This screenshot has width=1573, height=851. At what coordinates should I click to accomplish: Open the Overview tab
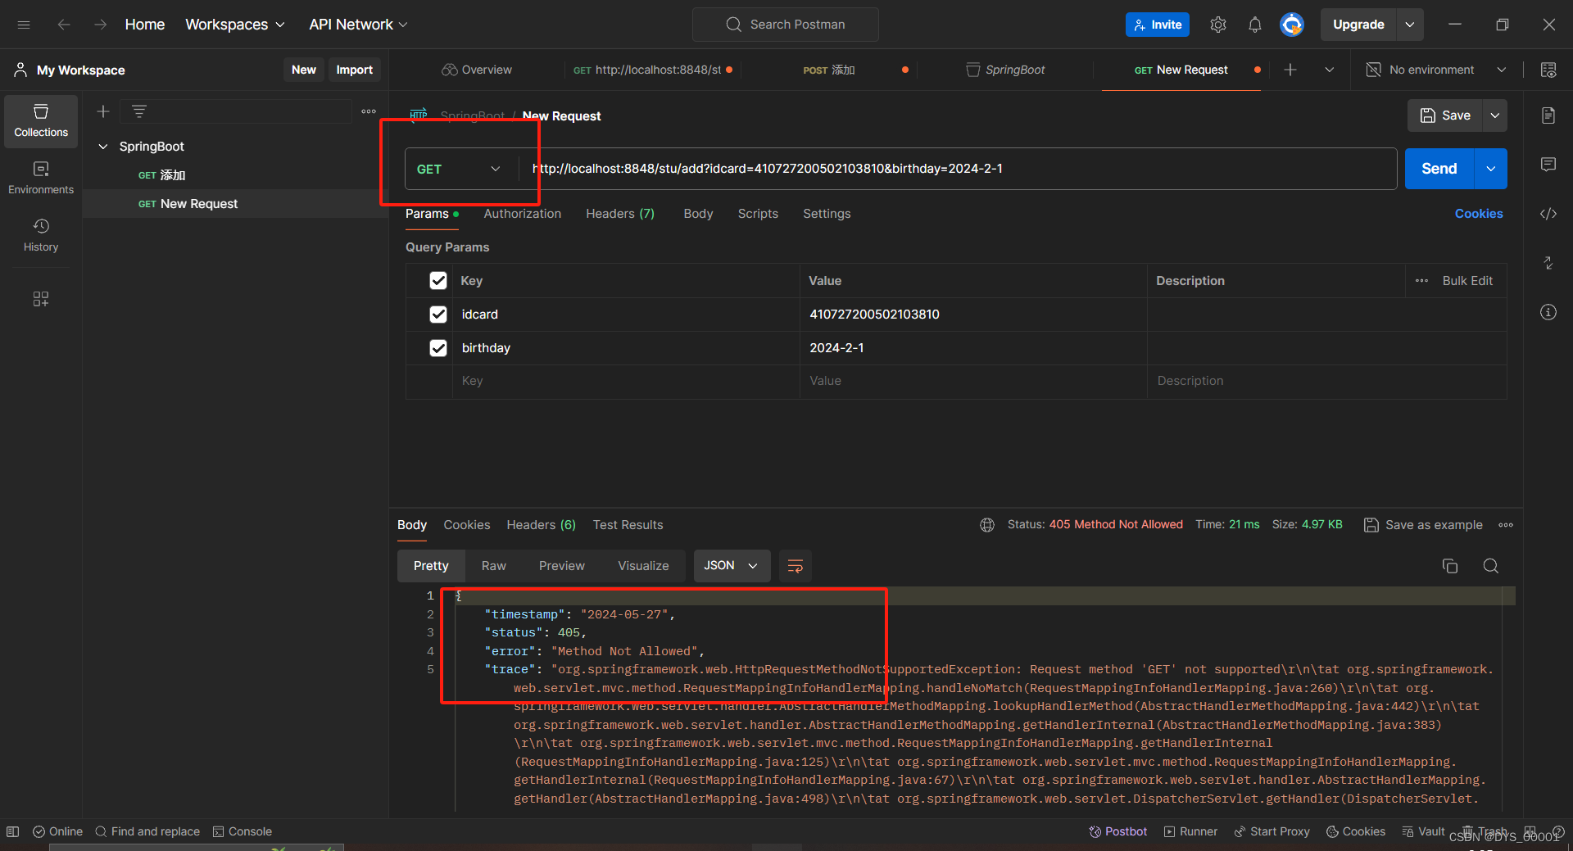tap(477, 70)
